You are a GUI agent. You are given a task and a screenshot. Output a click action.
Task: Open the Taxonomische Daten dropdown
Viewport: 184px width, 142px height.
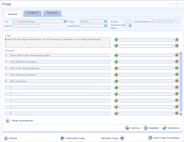pos(130,26)
